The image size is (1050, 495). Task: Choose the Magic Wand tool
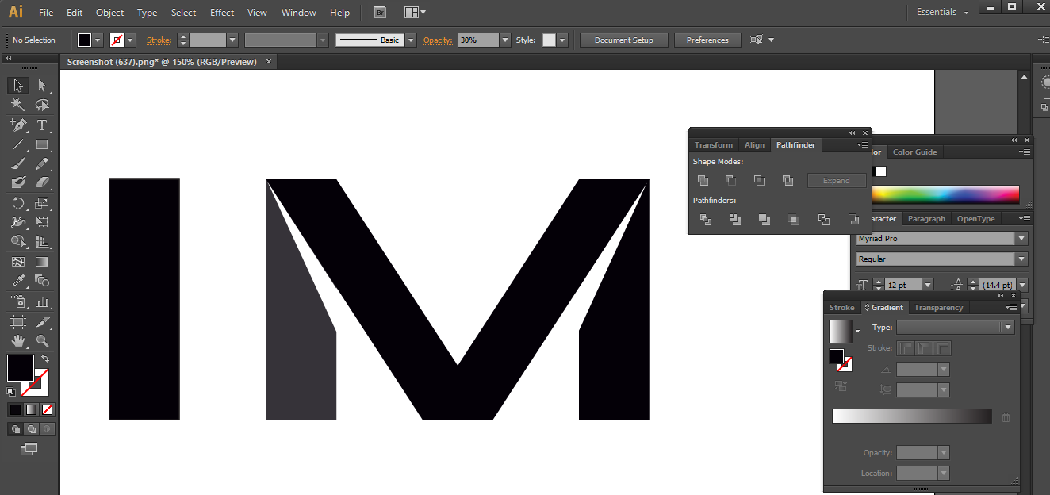coord(17,105)
